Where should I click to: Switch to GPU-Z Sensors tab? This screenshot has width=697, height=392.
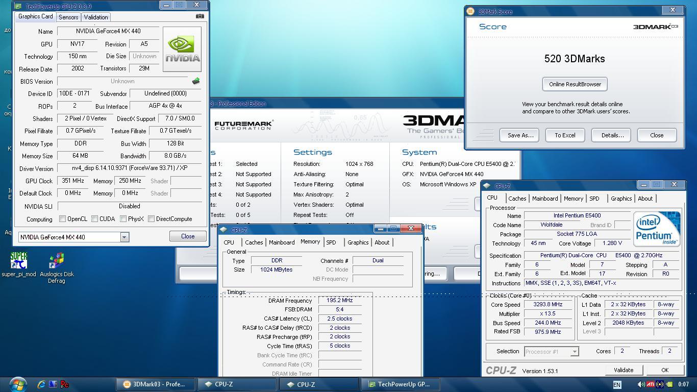(68, 17)
